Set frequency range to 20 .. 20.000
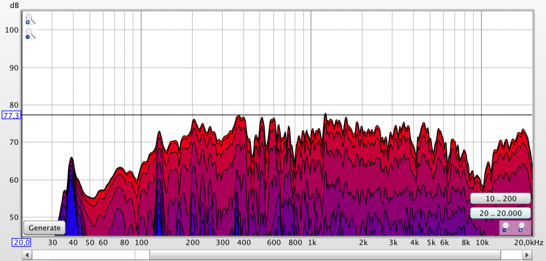The height and width of the screenshot is (261, 546). click(x=501, y=213)
